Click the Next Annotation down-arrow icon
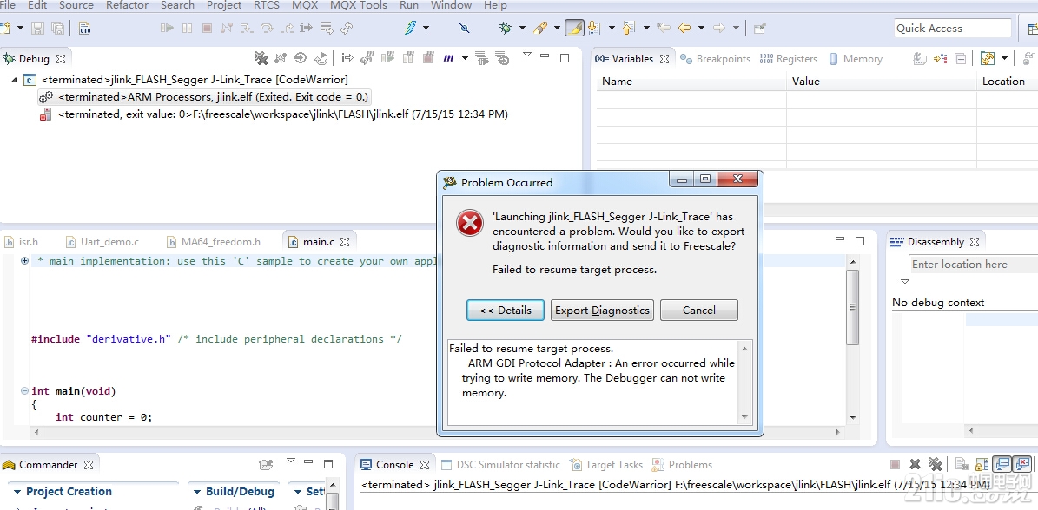The width and height of the screenshot is (1038, 510). (594, 29)
